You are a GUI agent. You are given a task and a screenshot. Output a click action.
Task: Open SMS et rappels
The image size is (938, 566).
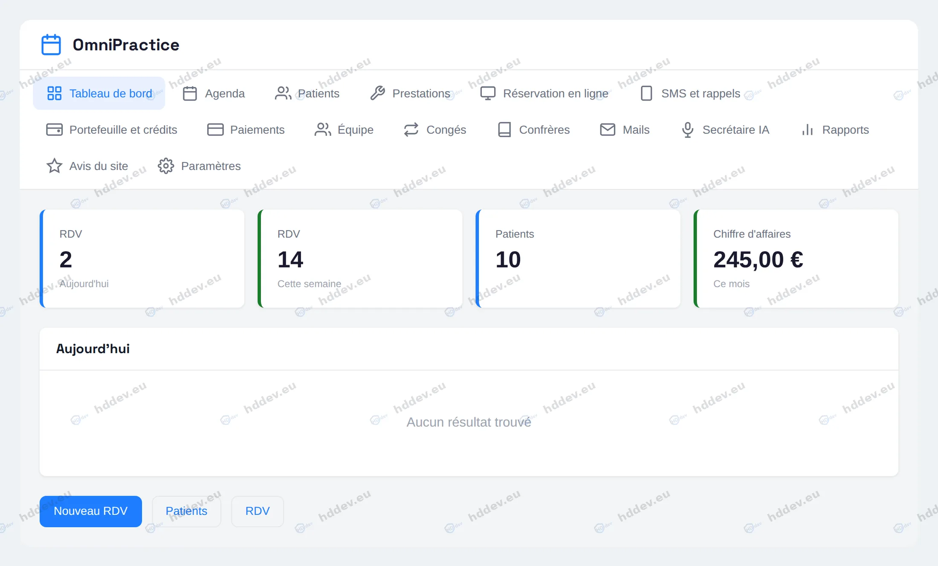tap(690, 93)
